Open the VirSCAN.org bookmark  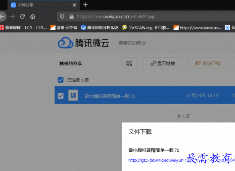pos(146,28)
